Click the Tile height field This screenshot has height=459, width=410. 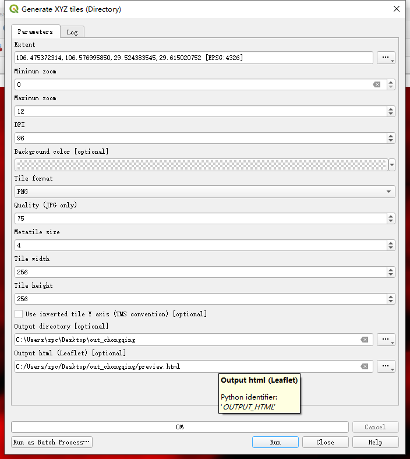(x=201, y=299)
